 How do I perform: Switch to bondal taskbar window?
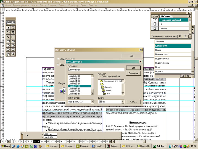point(144,146)
